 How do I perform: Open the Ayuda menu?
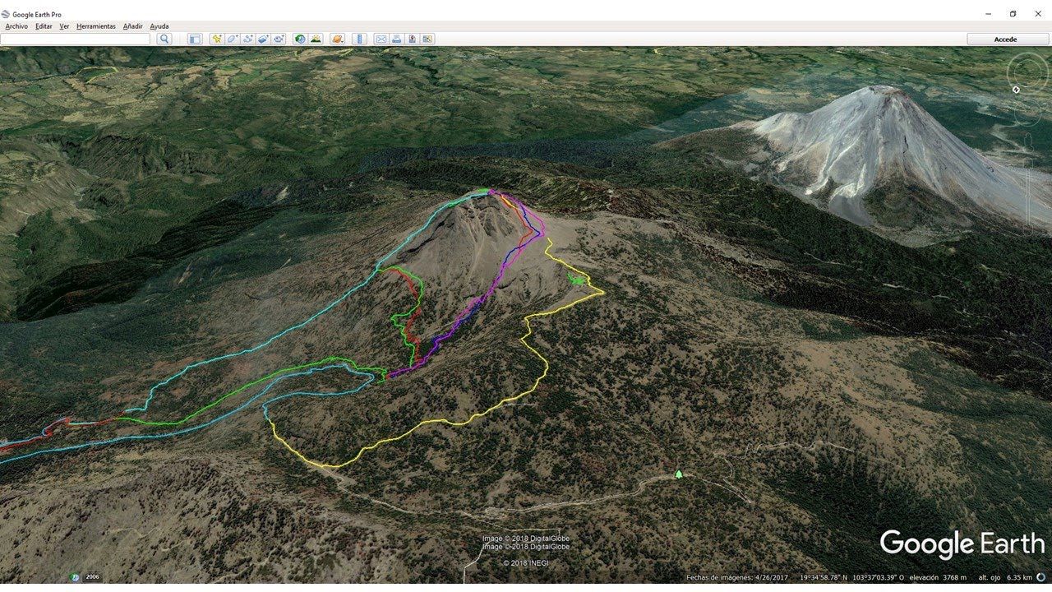(x=159, y=26)
